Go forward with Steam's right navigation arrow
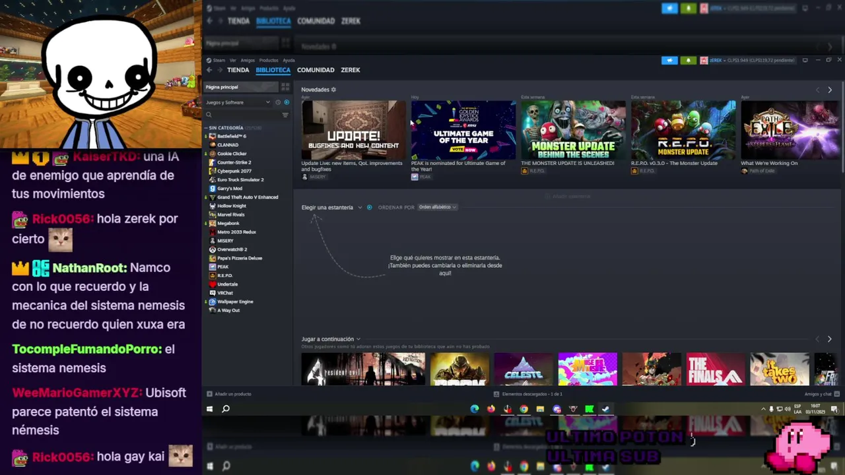The image size is (845, 475). point(219,70)
